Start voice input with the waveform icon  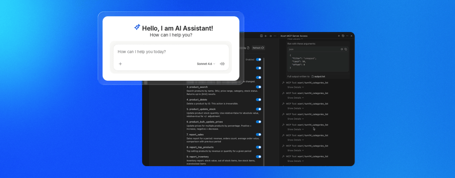pos(222,64)
